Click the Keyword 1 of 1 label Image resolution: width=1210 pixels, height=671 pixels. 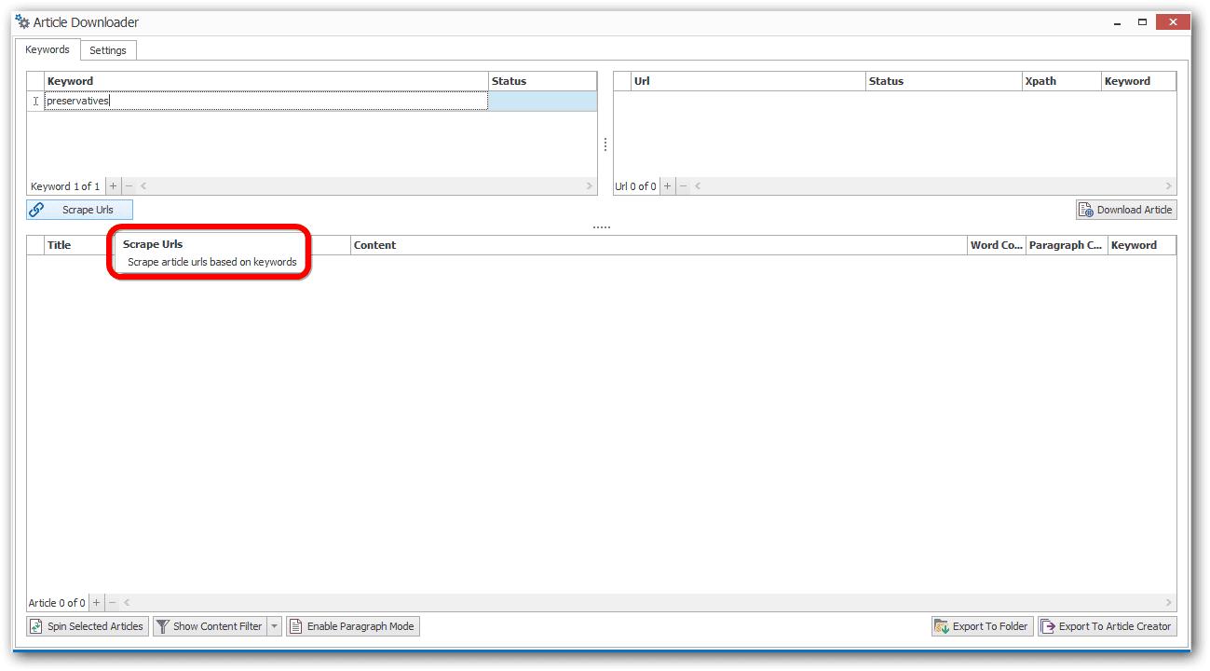pos(65,186)
